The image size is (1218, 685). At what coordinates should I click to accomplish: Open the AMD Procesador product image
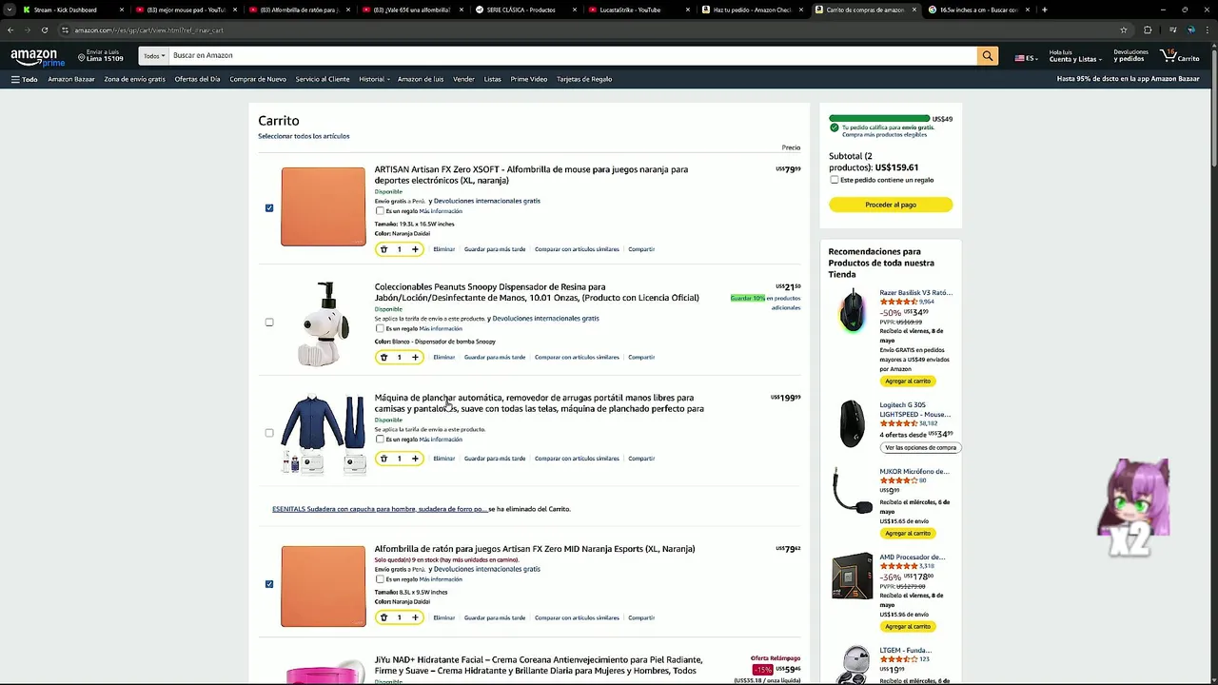(x=852, y=576)
